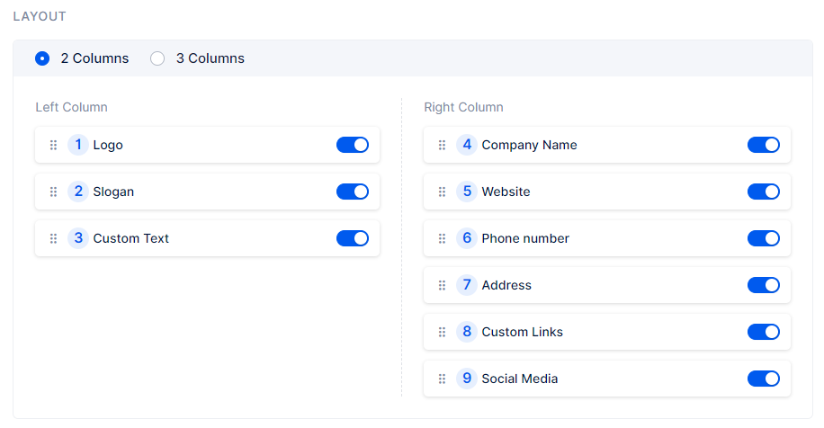Disable the Logo toggle switch
Image resolution: width=824 pixels, height=428 pixels.
353,145
